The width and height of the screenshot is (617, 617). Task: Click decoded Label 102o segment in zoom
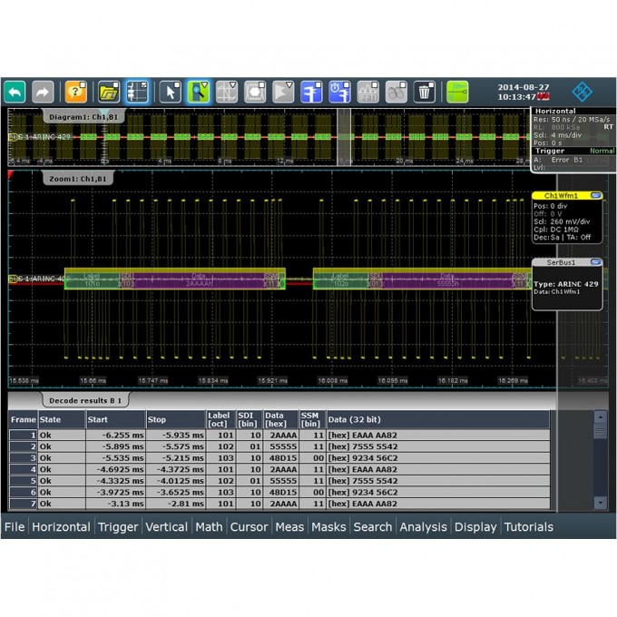[x=341, y=280]
